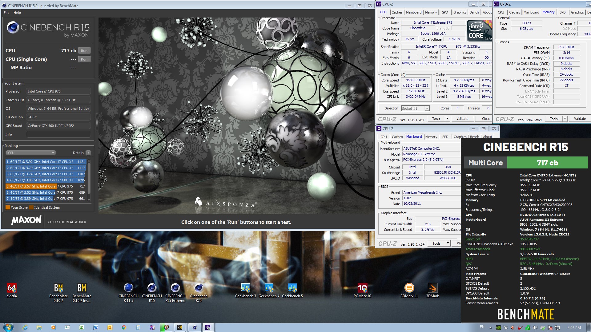Open Cinebench File menu

[x=6, y=13]
